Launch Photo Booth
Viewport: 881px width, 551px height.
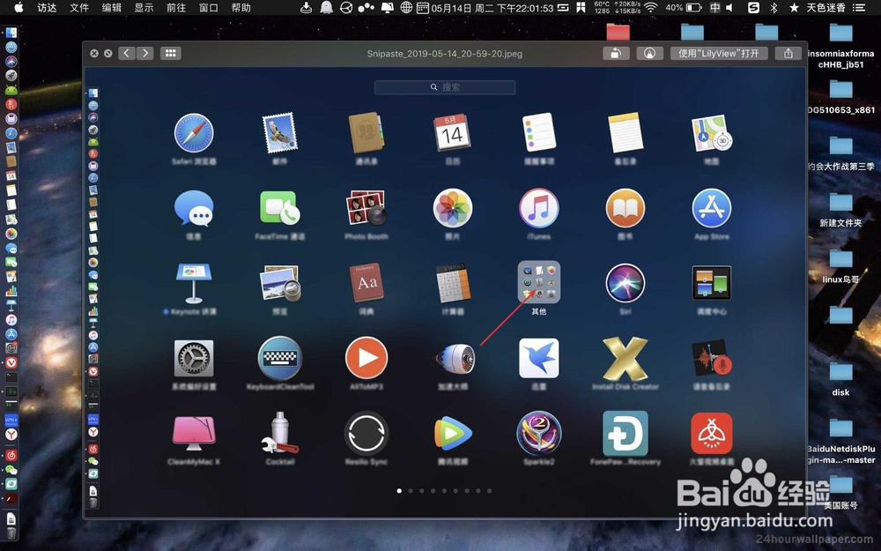366,209
